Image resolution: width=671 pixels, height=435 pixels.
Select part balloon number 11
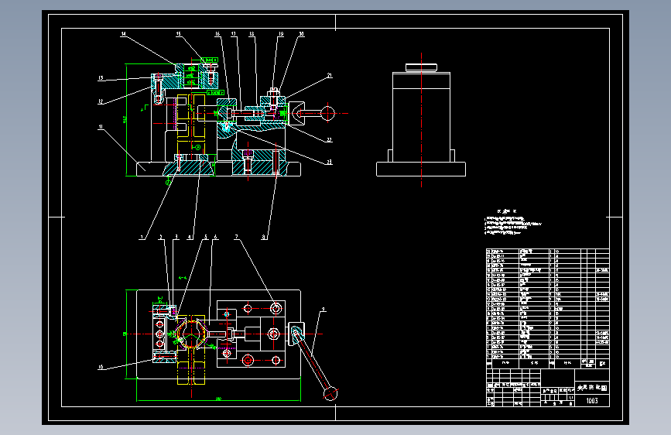(x=101, y=127)
